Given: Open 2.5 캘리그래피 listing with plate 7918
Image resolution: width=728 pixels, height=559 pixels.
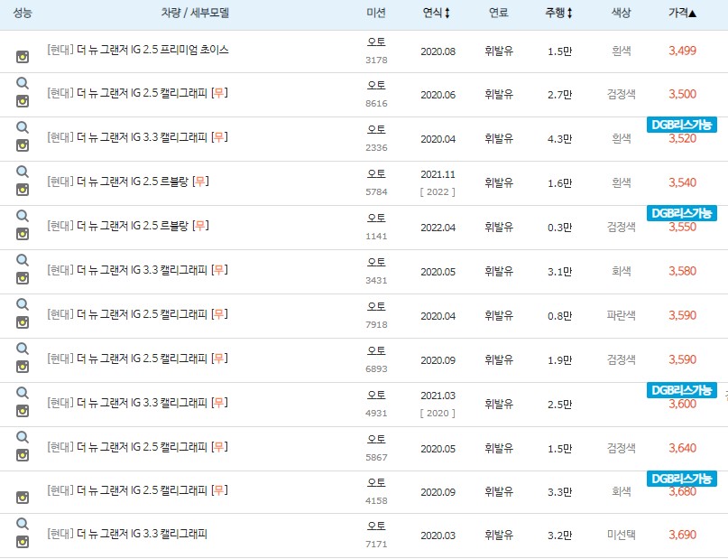Looking at the screenshot, I should tap(137, 314).
